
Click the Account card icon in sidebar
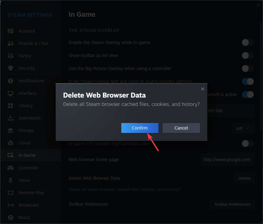point(11,31)
